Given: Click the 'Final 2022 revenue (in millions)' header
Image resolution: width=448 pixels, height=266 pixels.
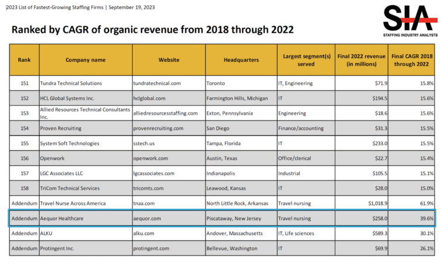Looking at the screenshot, I should (362, 60).
